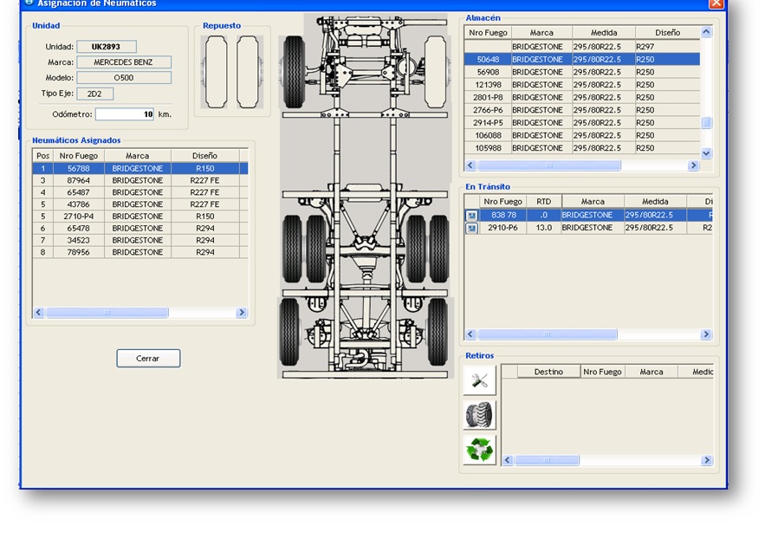The height and width of the screenshot is (551, 765).
Task: Click the Almacén horizontal scroll left arrow
Action: [470, 165]
